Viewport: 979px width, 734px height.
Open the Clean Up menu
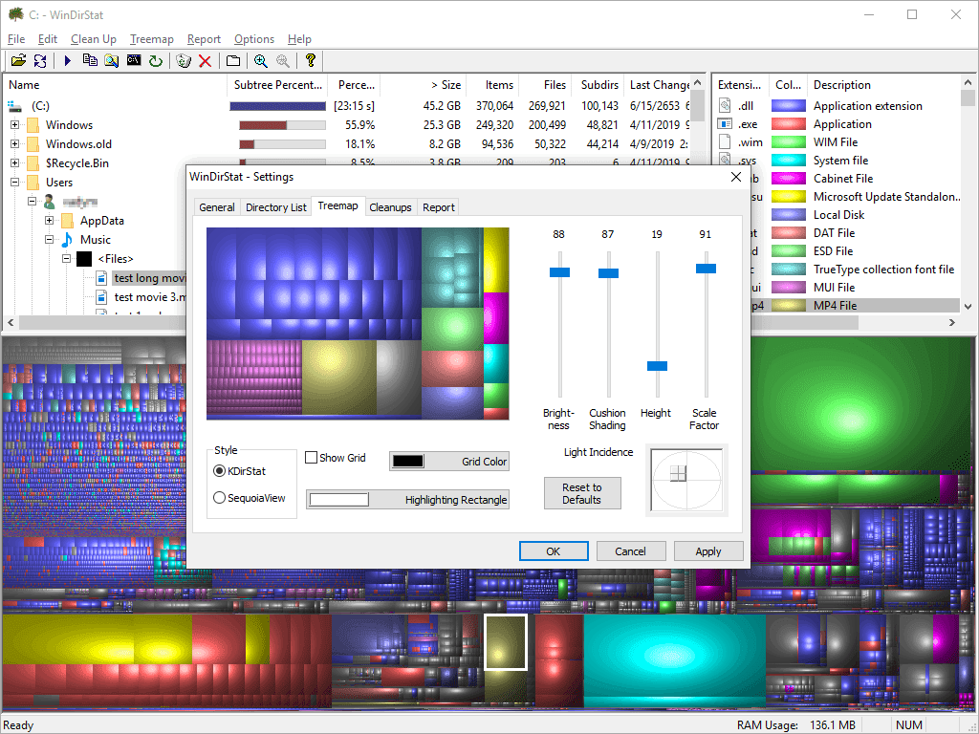pyautogui.click(x=94, y=38)
